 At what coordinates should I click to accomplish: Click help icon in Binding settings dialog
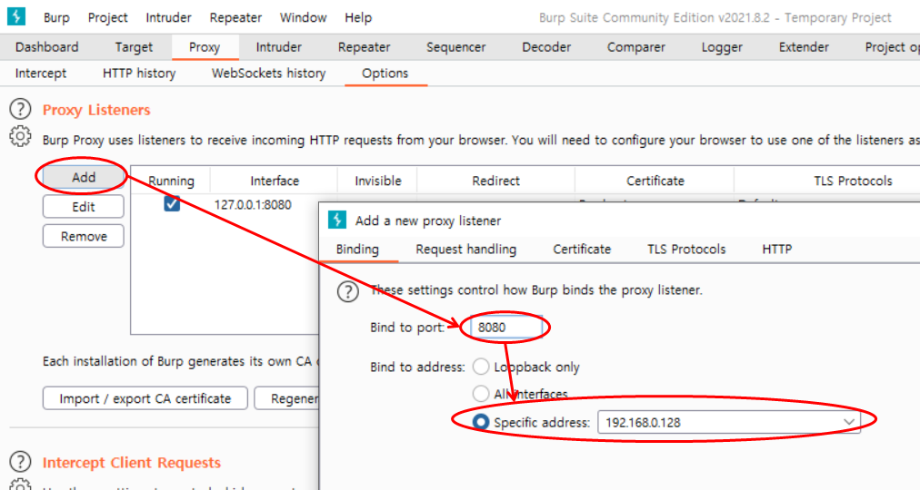[348, 291]
